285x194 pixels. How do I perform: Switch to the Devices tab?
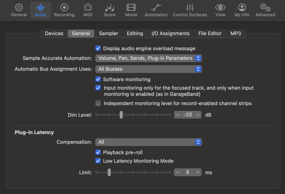click(x=54, y=33)
